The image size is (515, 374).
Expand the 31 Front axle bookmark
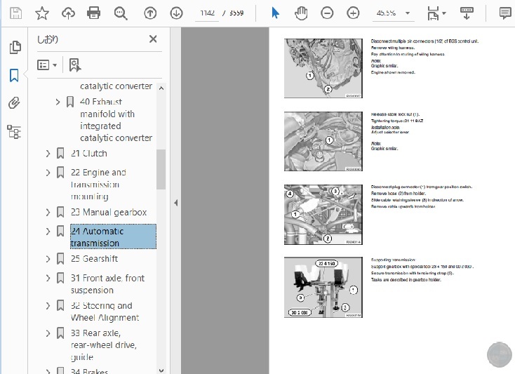click(48, 279)
